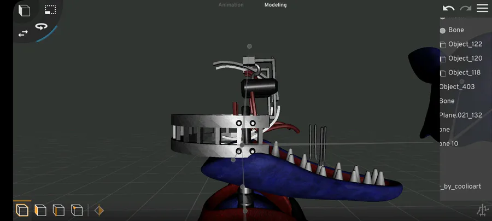The image size is (492, 221).
Task: Activate the dotted box selection tool
Action: click(x=50, y=10)
